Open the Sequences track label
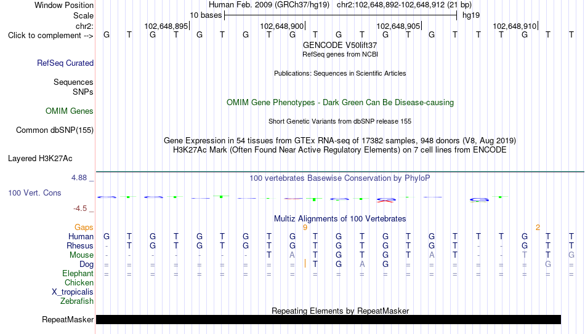 (73, 82)
